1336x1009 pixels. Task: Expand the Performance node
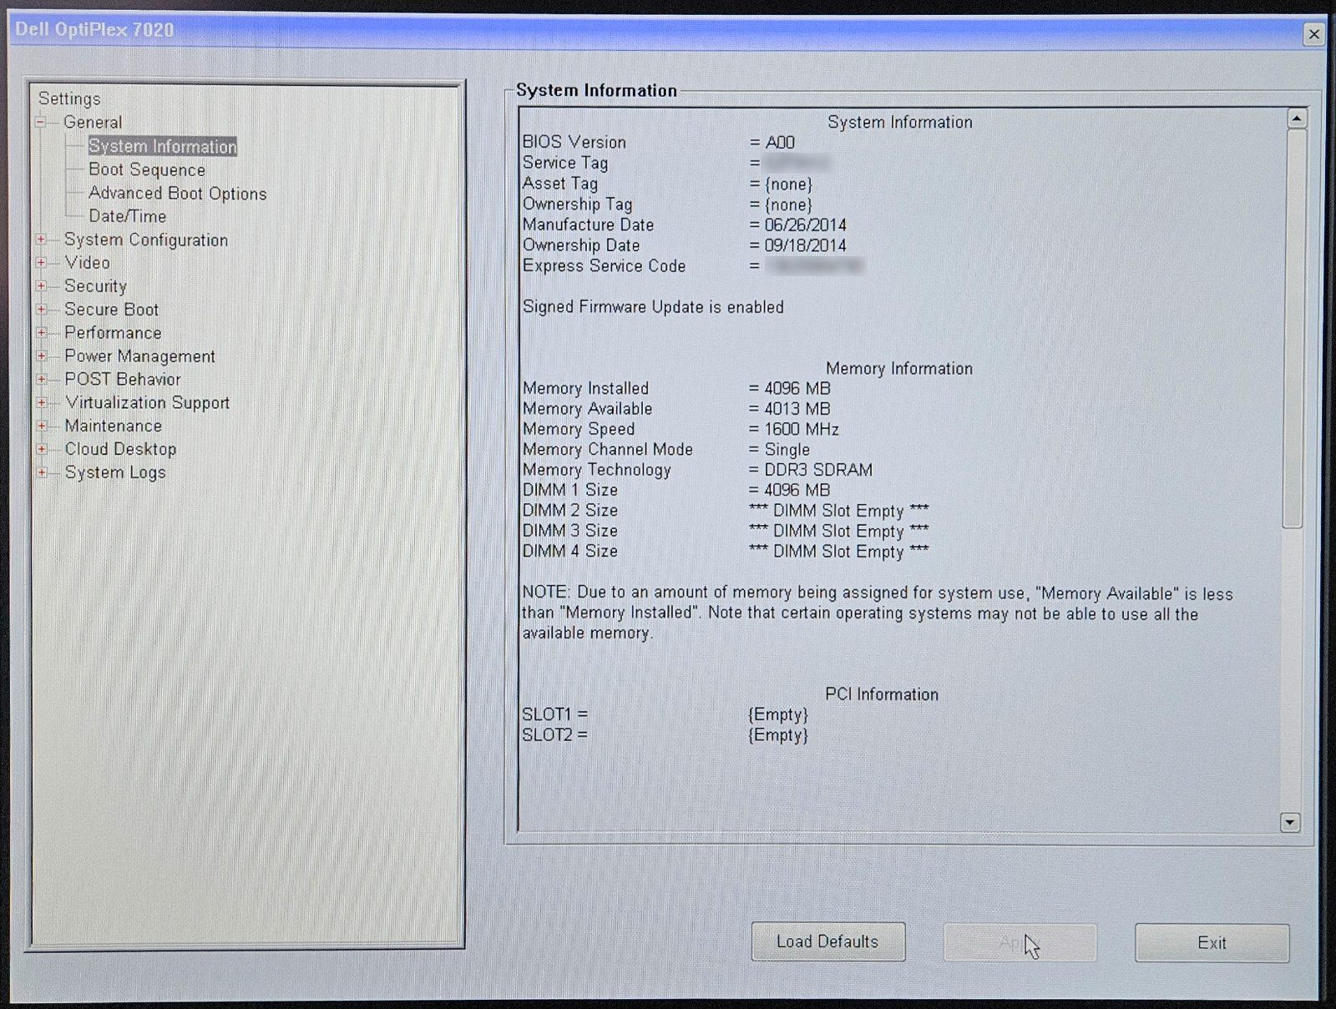pos(41,333)
